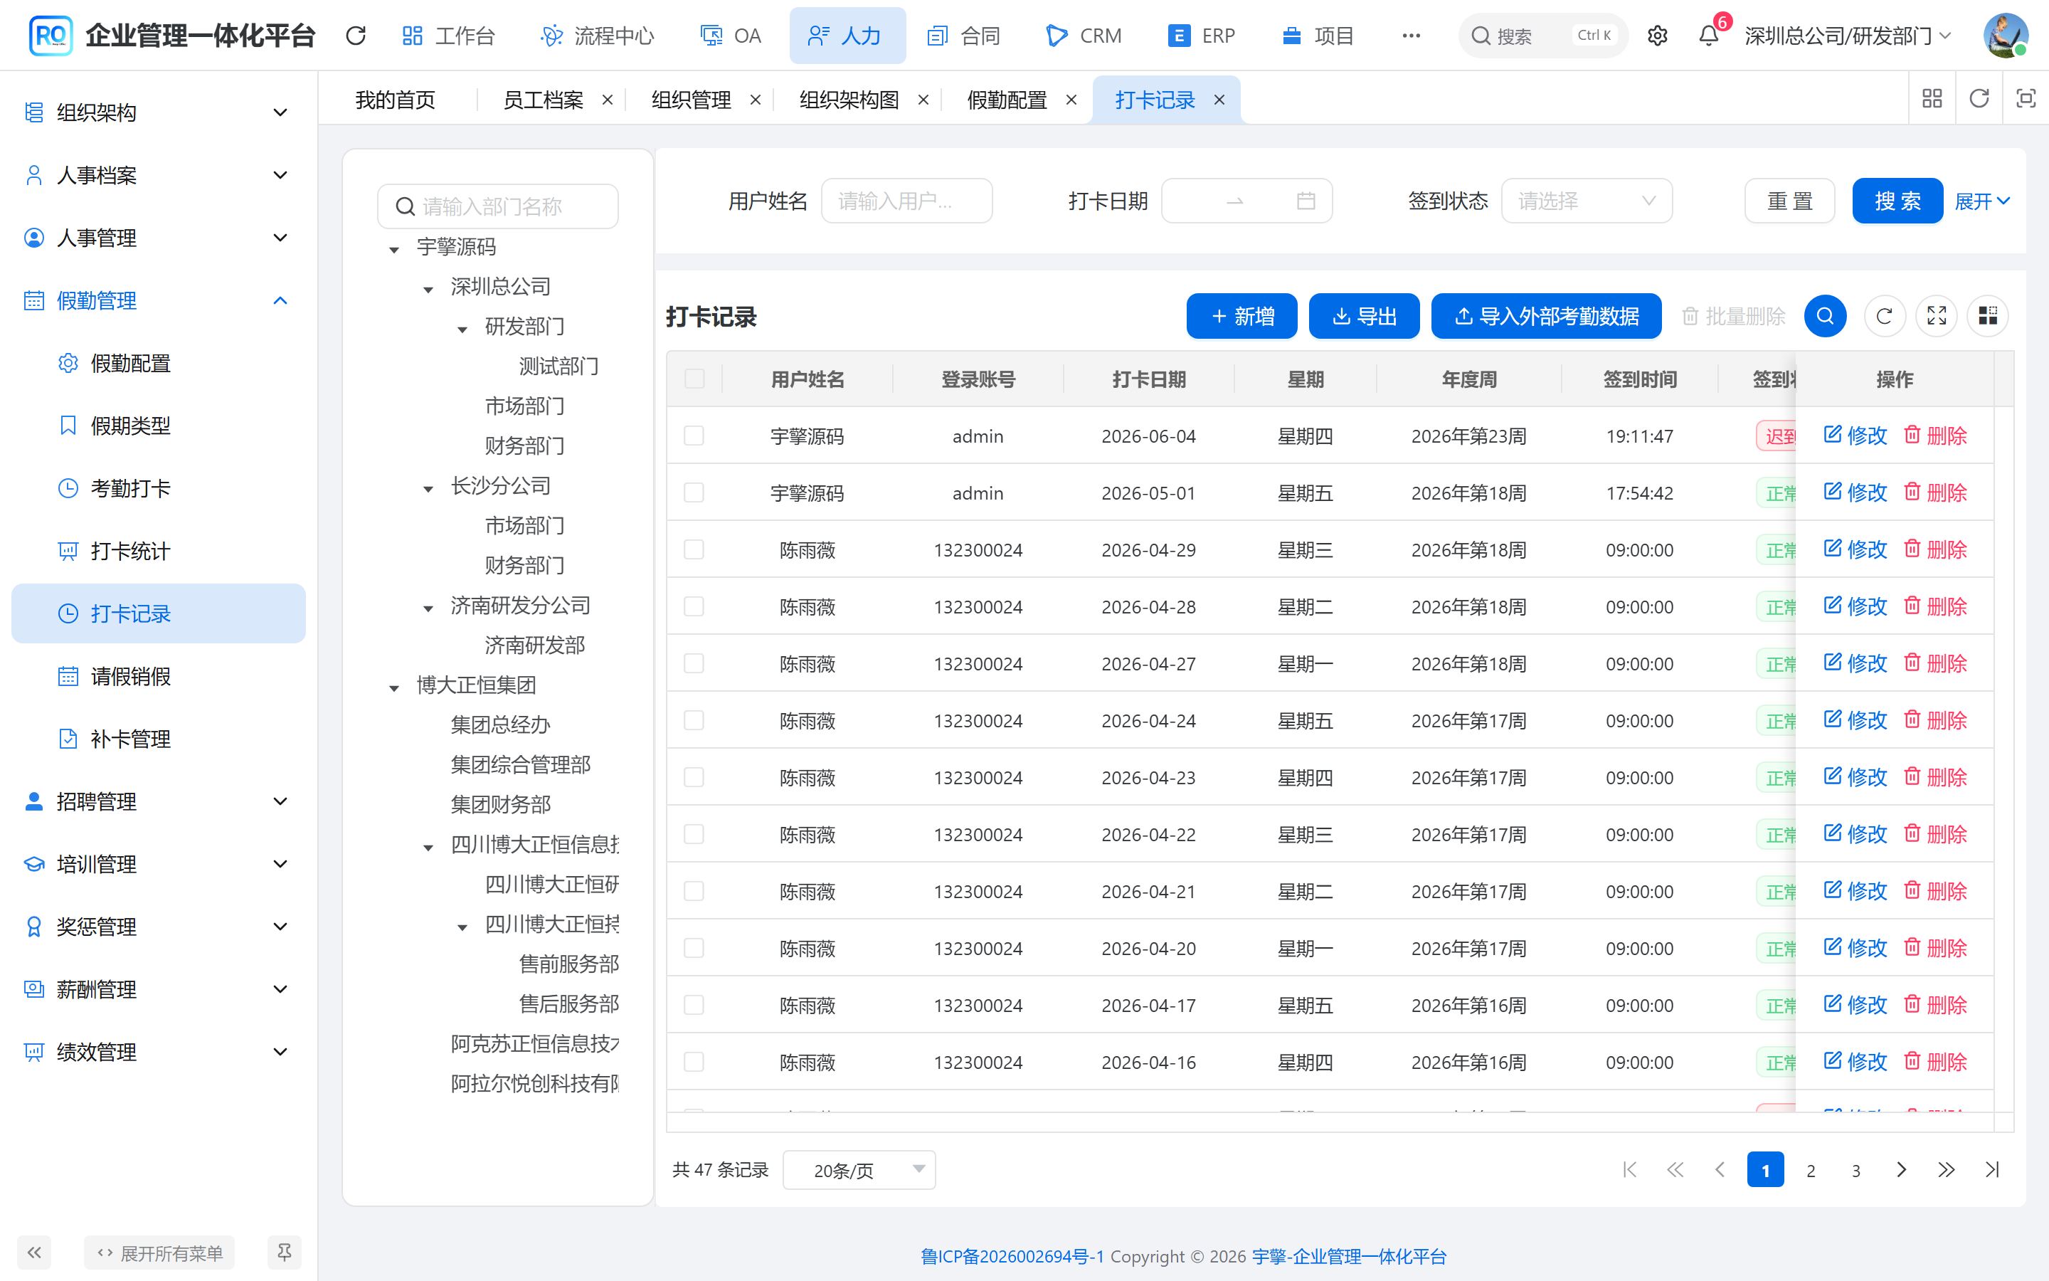
Task: Collapse sidebar with double-arrow icon
Action: pos(34,1251)
